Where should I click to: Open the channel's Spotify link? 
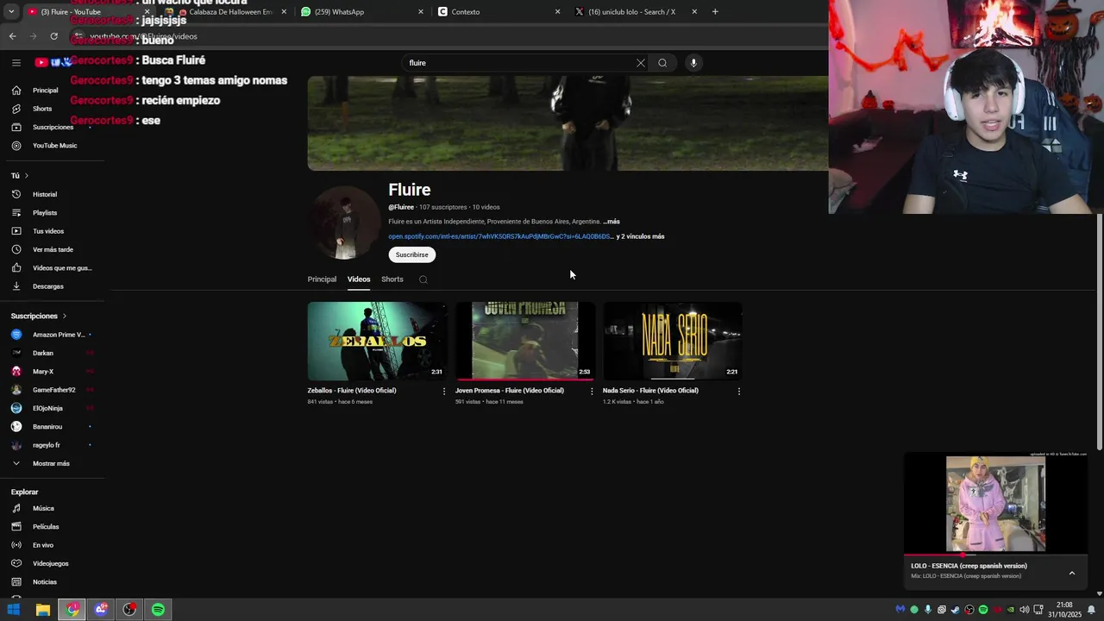pos(499,236)
